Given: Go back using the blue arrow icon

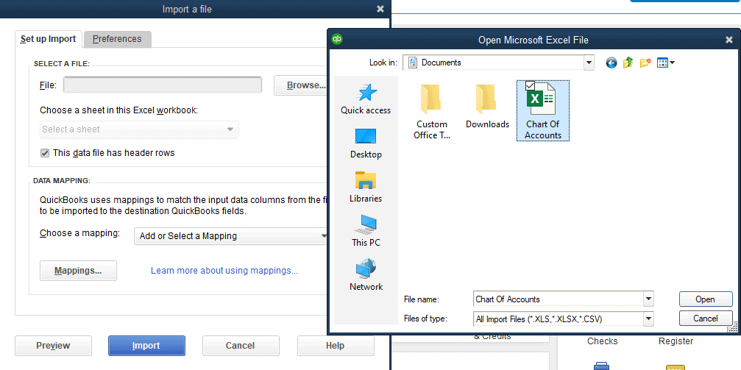Looking at the screenshot, I should click(x=611, y=63).
